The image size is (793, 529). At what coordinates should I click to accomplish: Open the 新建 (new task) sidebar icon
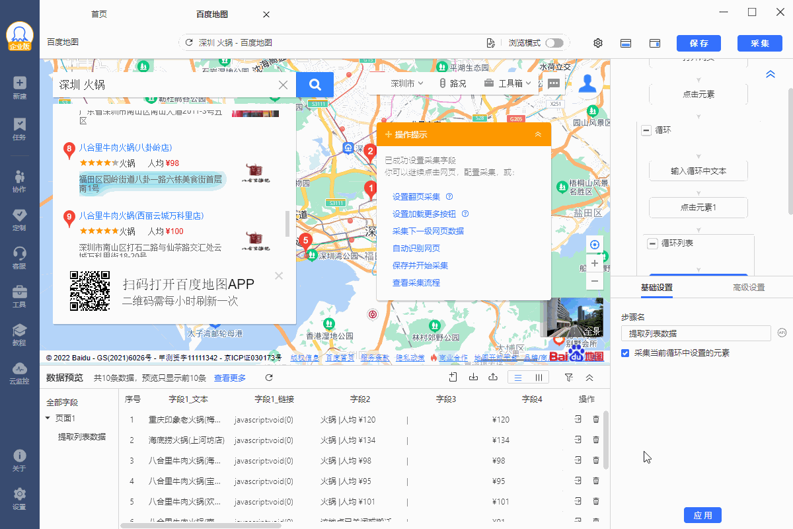point(19,87)
